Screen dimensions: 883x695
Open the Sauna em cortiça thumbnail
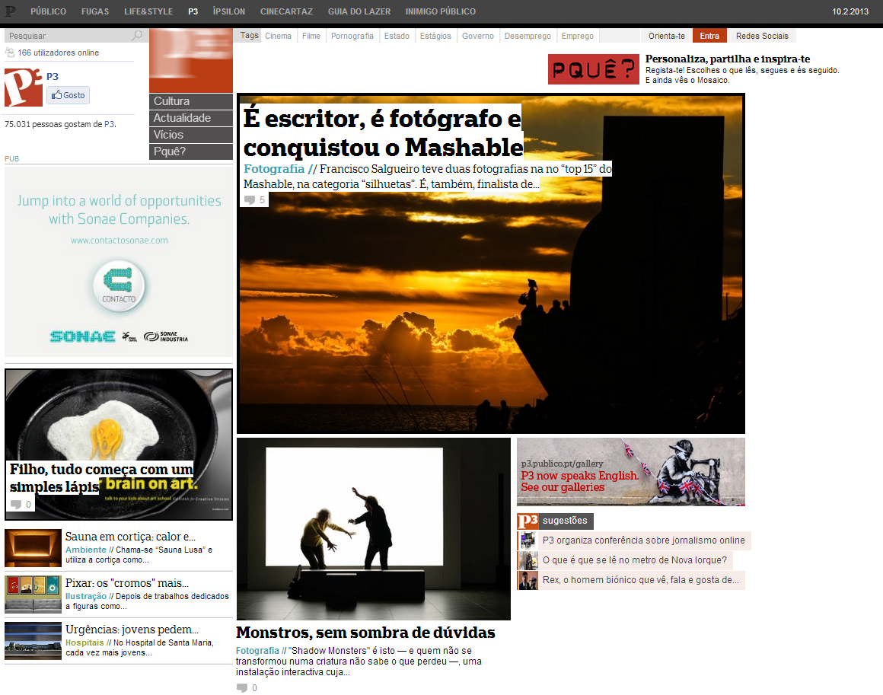click(x=33, y=548)
